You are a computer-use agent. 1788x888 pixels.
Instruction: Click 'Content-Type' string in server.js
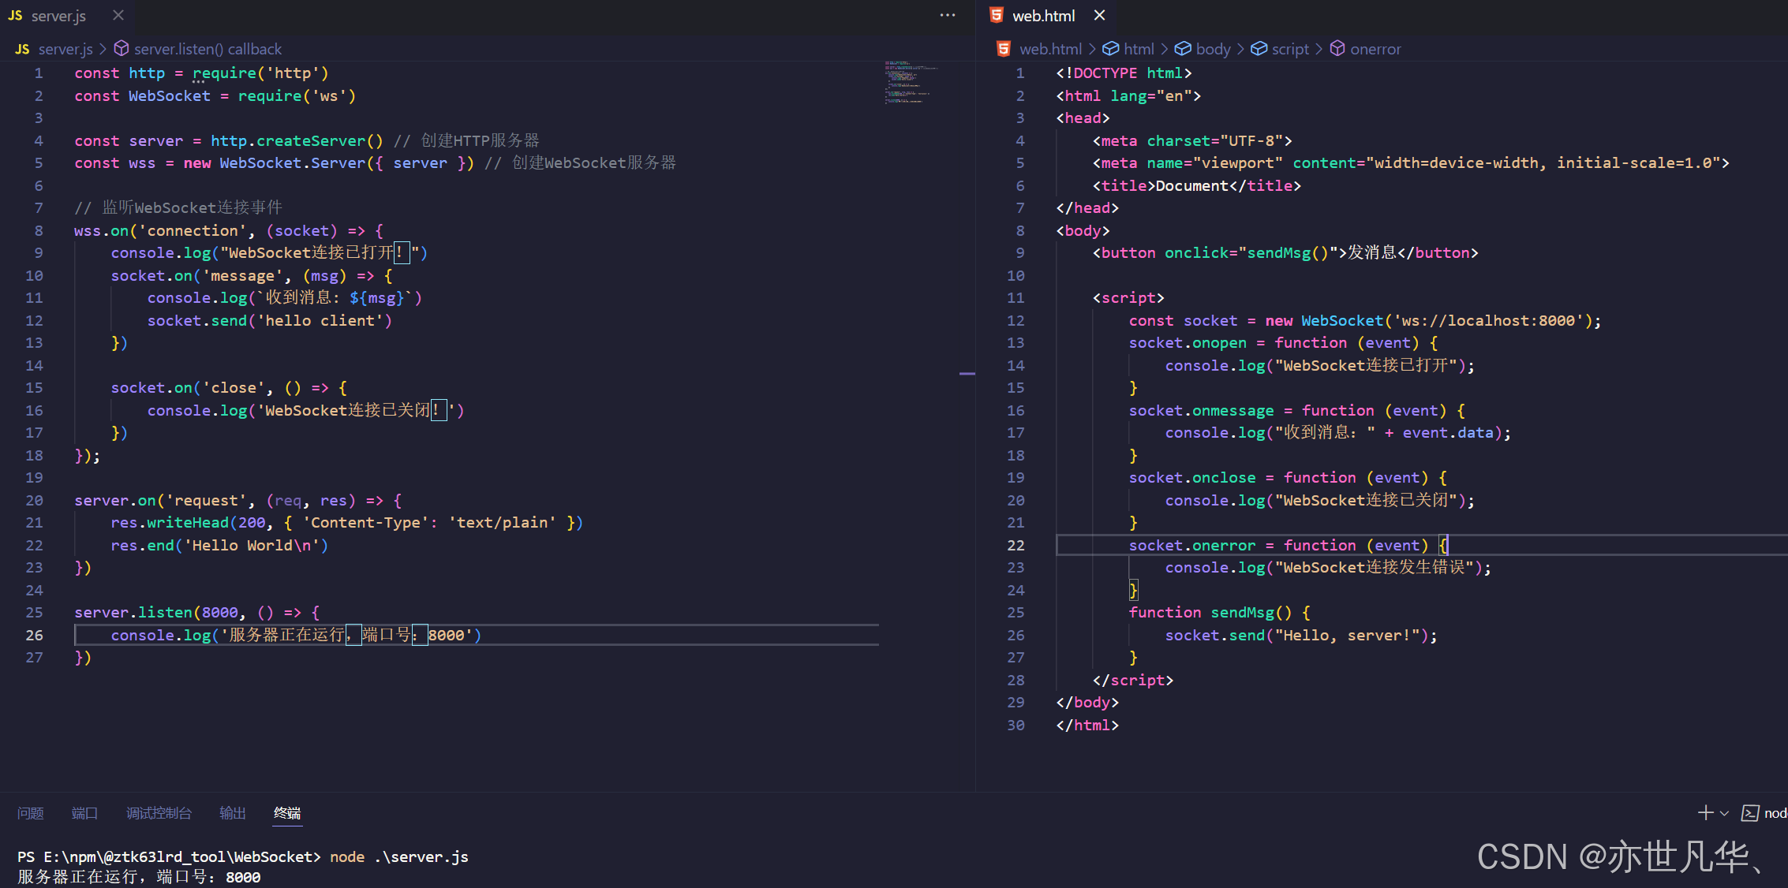tap(365, 523)
